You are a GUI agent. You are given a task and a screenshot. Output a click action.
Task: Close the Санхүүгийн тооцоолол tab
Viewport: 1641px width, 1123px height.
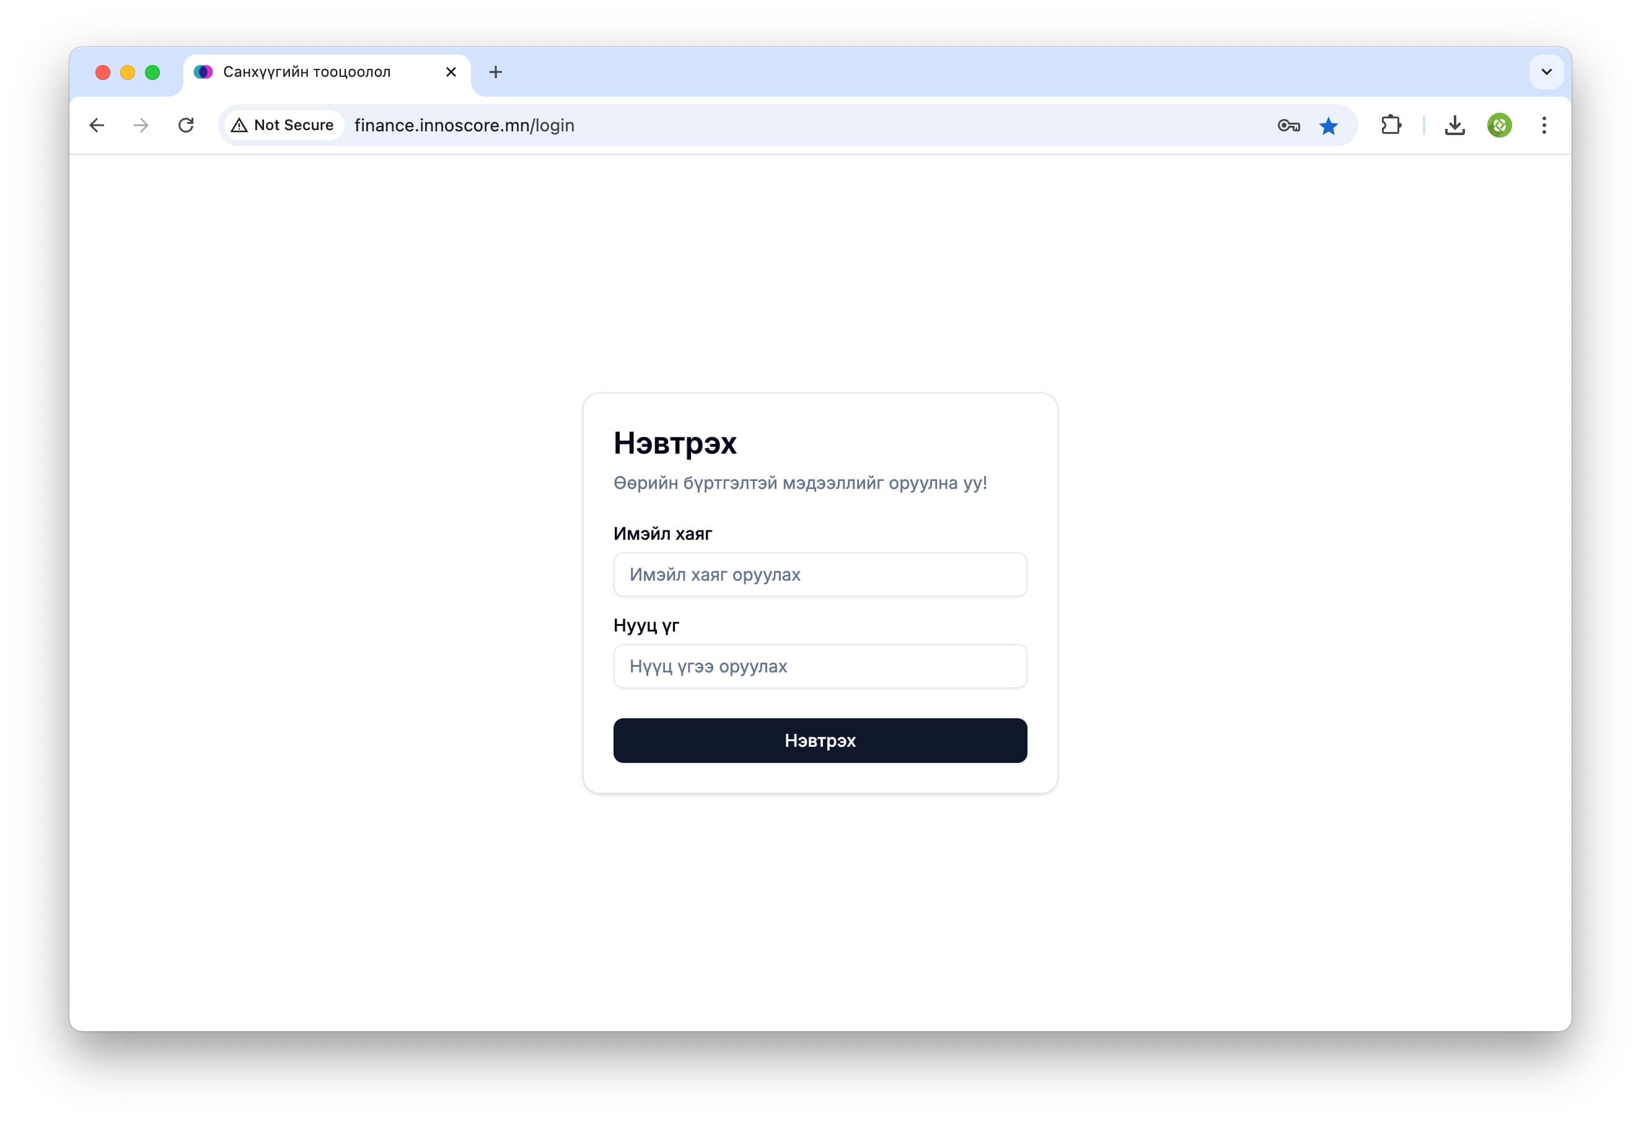tap(451, 72)
